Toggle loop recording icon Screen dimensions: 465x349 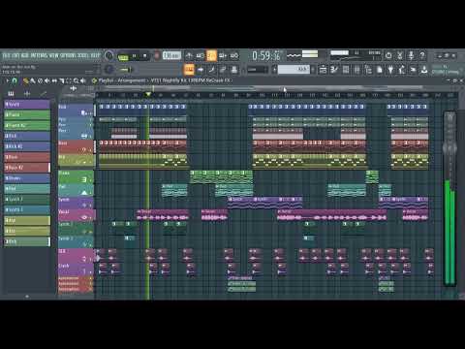click(234, 56)
